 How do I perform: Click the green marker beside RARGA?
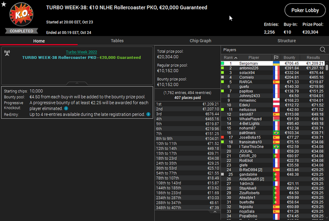[223, 82]
